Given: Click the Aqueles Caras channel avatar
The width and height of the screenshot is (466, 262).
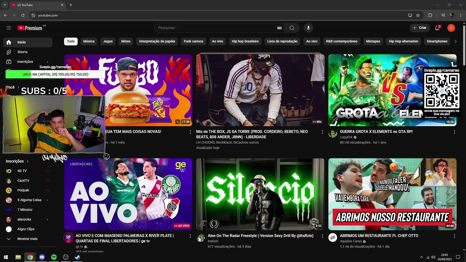Looking at the screenshot, I should click(333, 238).
